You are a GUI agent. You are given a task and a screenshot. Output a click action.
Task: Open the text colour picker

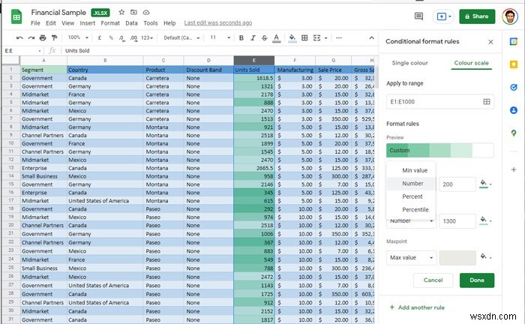[x=276, y=38]
